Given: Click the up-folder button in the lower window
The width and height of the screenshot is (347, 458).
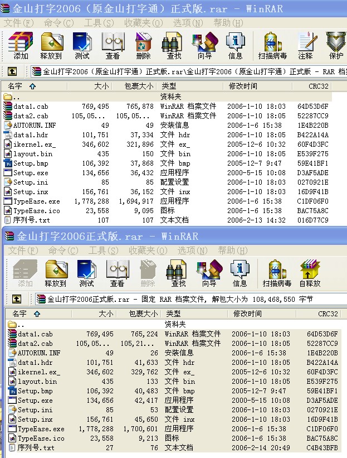Looking at the screenshot, I should tap(16, 299).
